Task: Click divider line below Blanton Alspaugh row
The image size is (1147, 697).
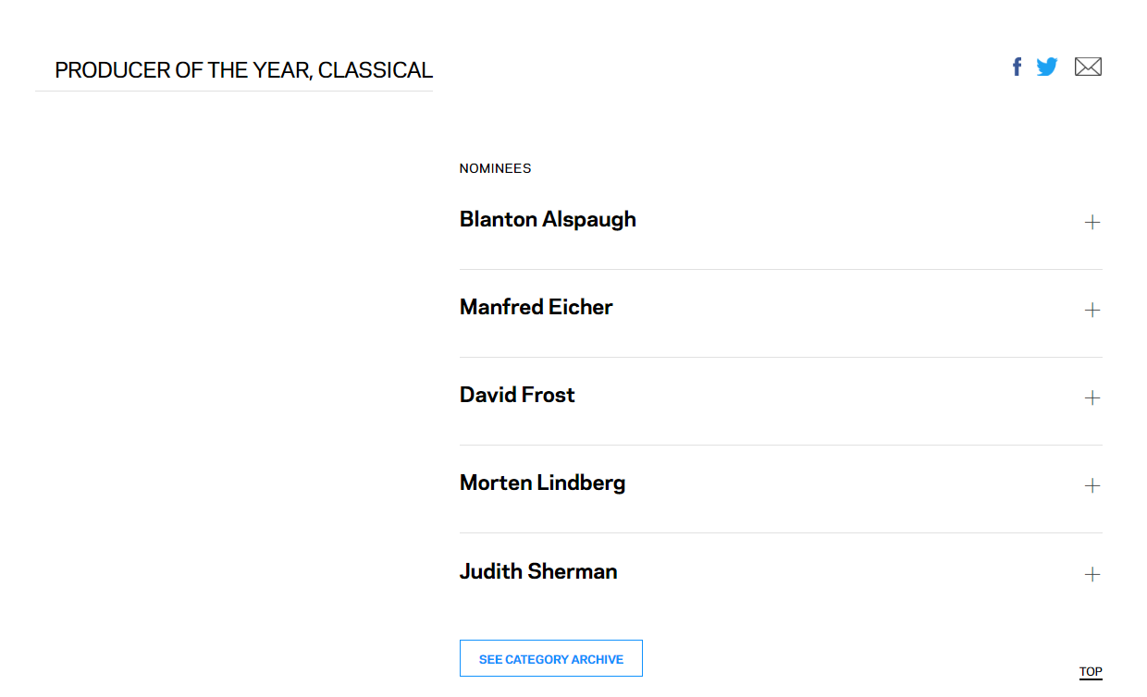Action: pos(781,269)
